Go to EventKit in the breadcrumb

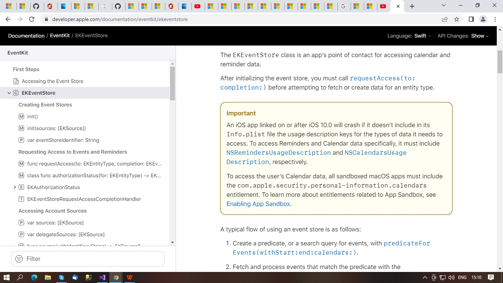click(x=60, y=36)
